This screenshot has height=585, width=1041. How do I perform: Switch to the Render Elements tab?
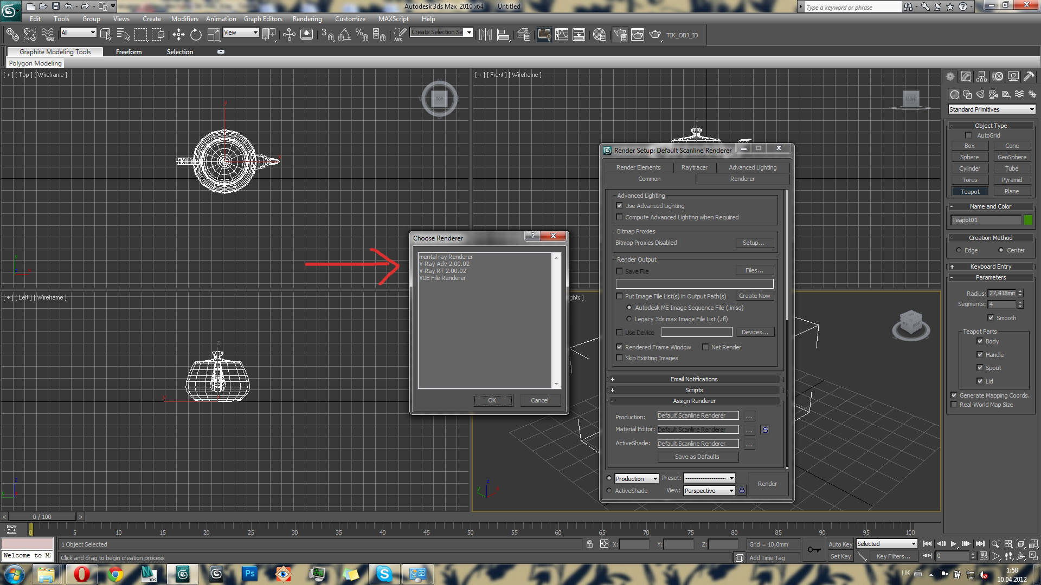(x=638, y=167)
